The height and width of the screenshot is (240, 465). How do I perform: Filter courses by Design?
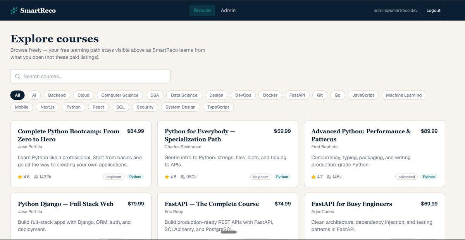(x=216, y=95)
